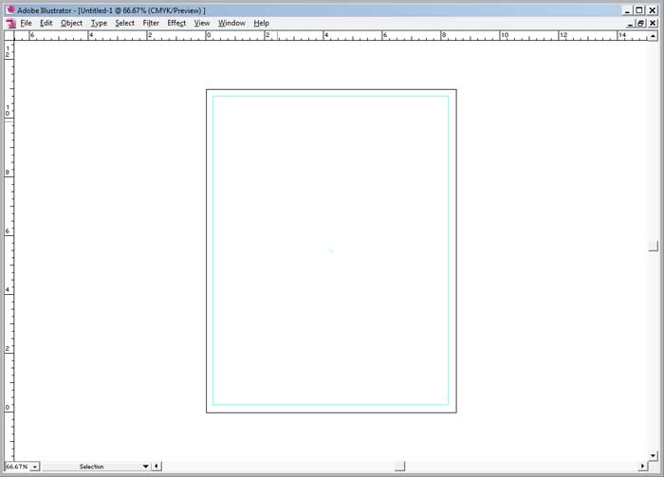Open the Type menu
Screen dimensions: 664x477
(99, 24)
